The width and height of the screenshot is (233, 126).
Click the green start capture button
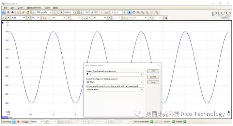tap(14, 122)
